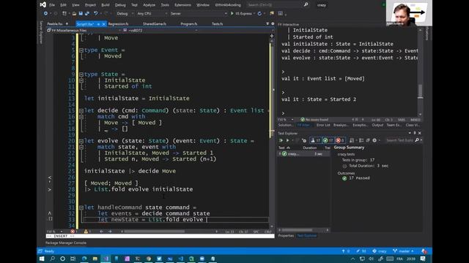Screen dimensions: 469x263
Task: Click the Open File folder icon
Action: (x=74, y=13)
